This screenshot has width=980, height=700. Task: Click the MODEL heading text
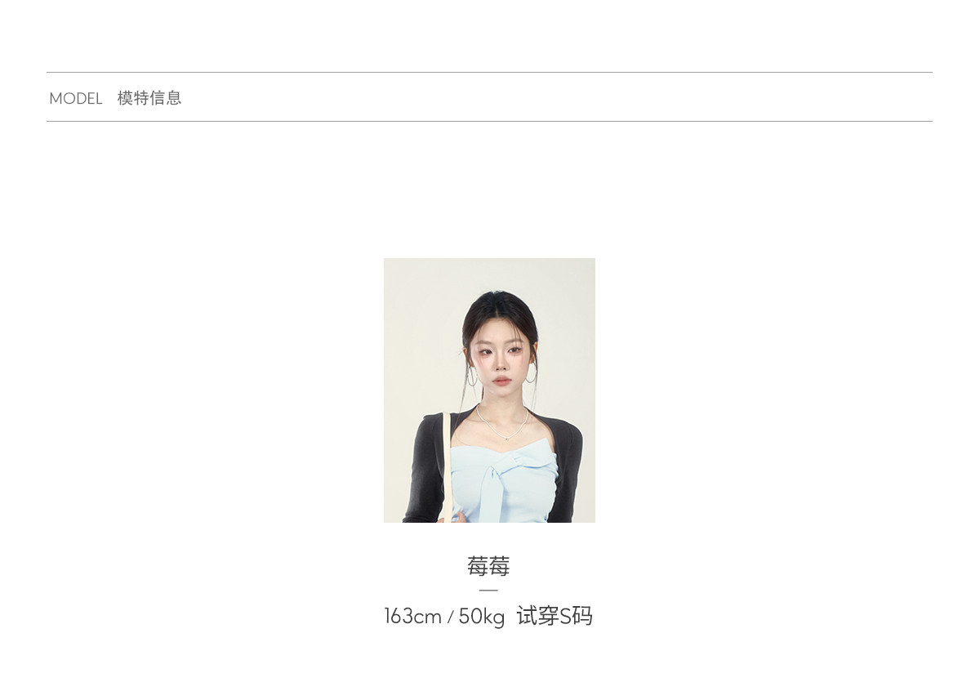[x=75, y=99]
